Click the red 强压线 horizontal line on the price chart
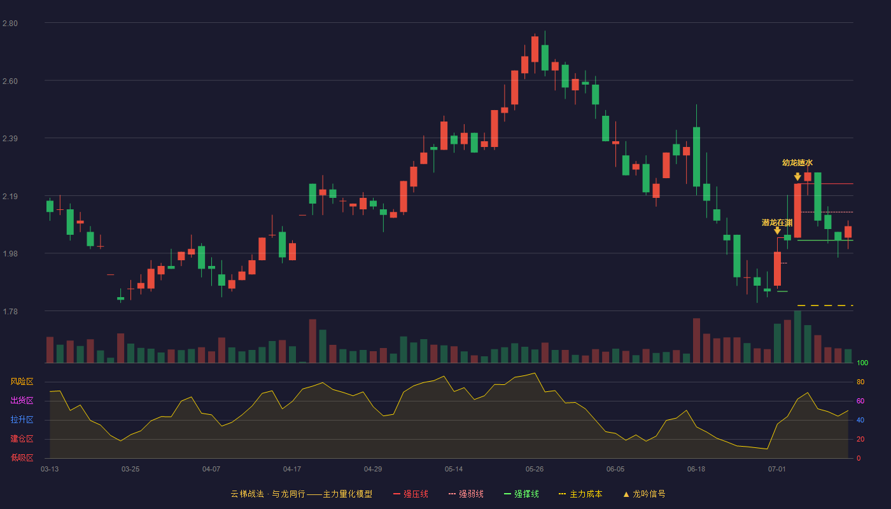 (x=826, y=183)
